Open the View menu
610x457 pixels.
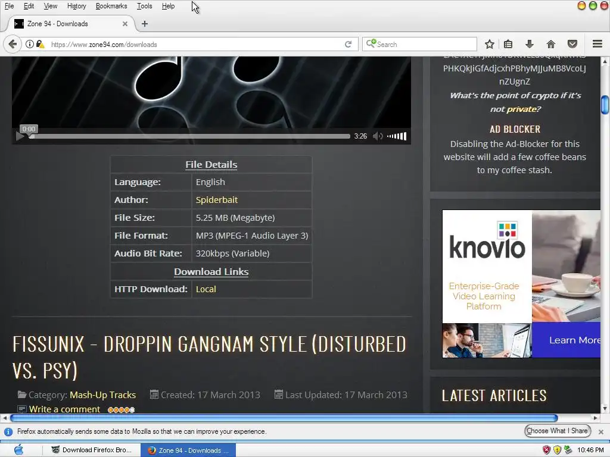[x=50, y=6]
